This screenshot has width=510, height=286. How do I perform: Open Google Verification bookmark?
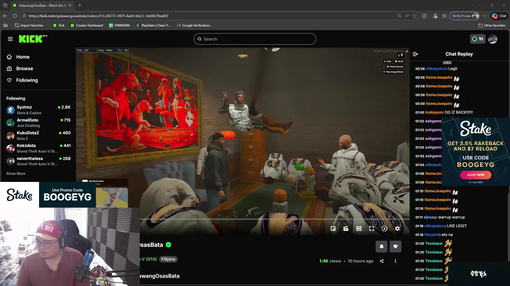pyautogui.click(x=194, y=25)
